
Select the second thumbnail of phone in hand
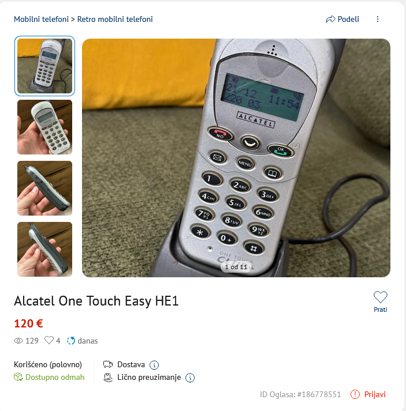44,127
